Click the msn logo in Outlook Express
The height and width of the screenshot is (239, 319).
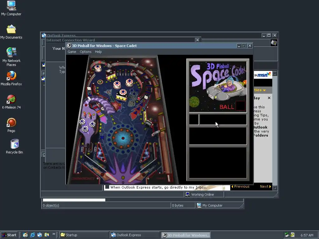click(264, 75)
